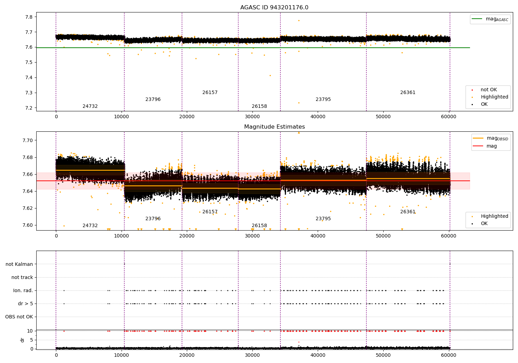
Task: Click the 60000 x-tick on the bottom plot
Action: 449,355
